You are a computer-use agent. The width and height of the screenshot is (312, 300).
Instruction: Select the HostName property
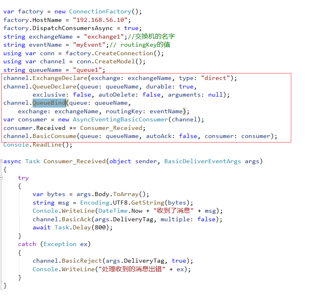pyautogui.click(x=47, y=20)
